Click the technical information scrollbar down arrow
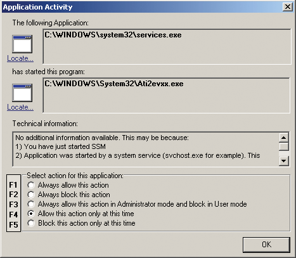296x258 pixels. 284,161
